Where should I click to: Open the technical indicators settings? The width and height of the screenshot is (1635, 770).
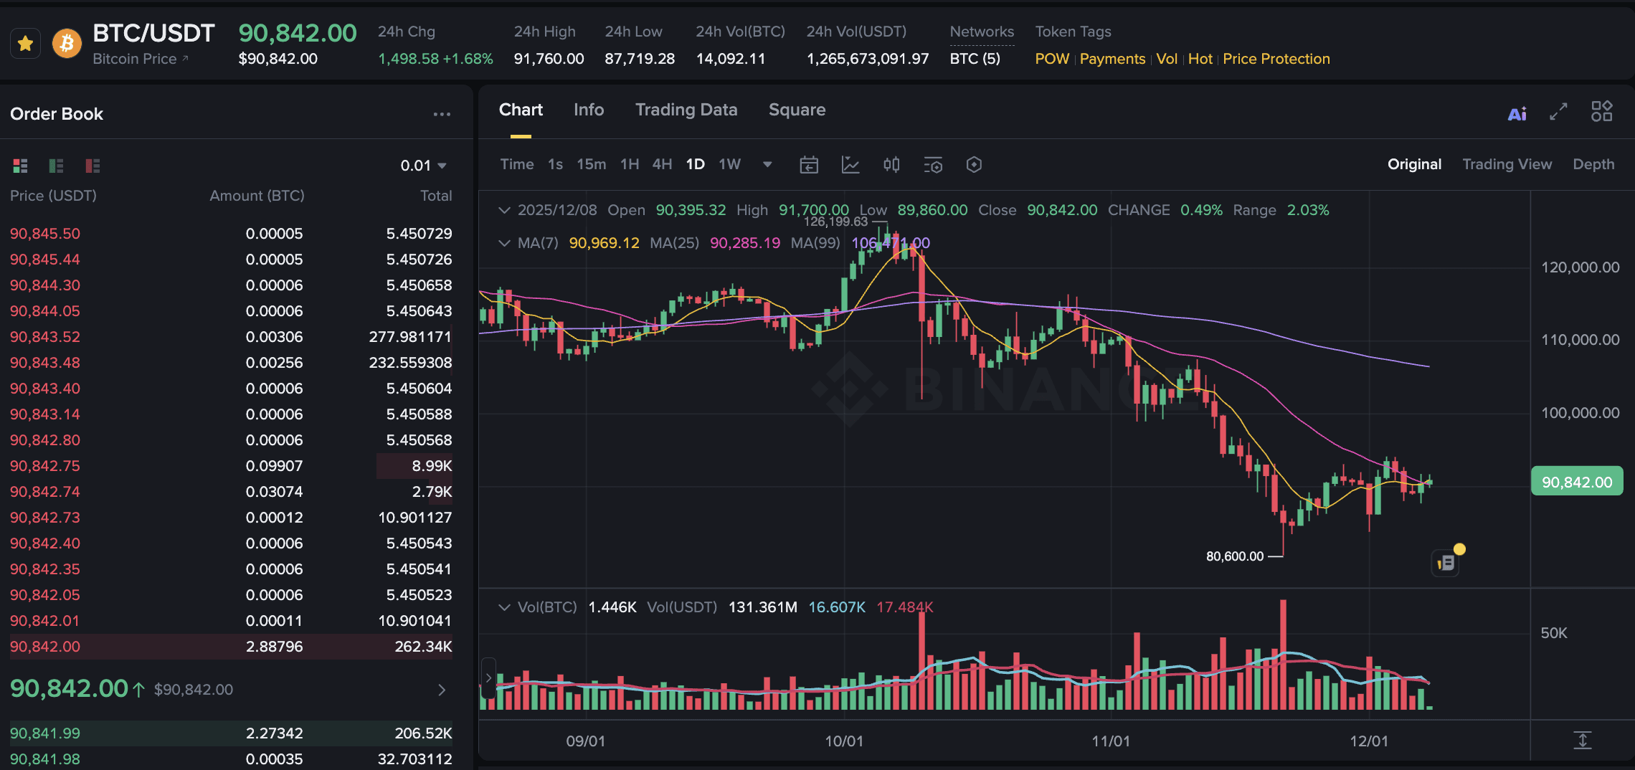coord(933,164)
